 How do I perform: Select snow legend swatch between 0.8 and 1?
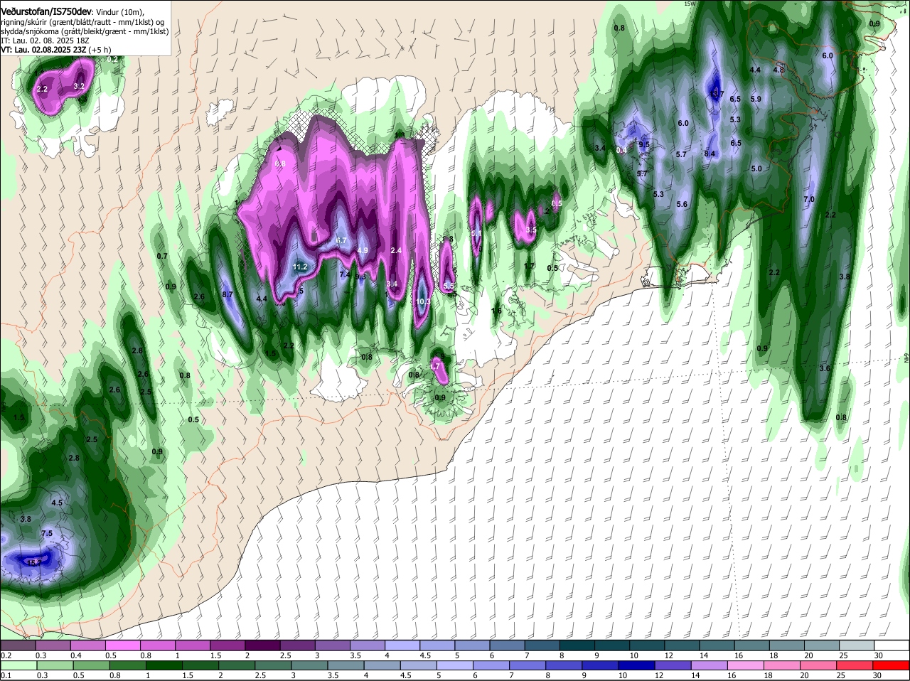click(x=157, y=645)
